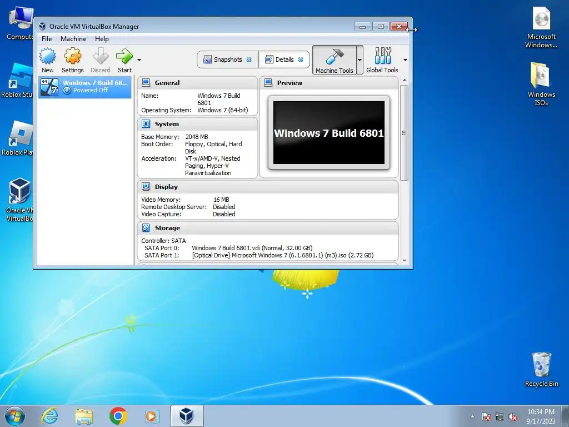569x427 pixels.
Task: Open the Storage settings link heading
Action: pos(167,227)
